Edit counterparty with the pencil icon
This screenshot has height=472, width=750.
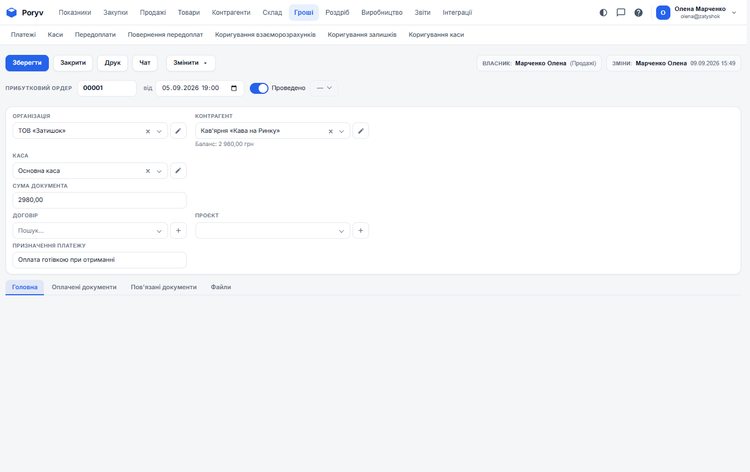tap(361, 131)
